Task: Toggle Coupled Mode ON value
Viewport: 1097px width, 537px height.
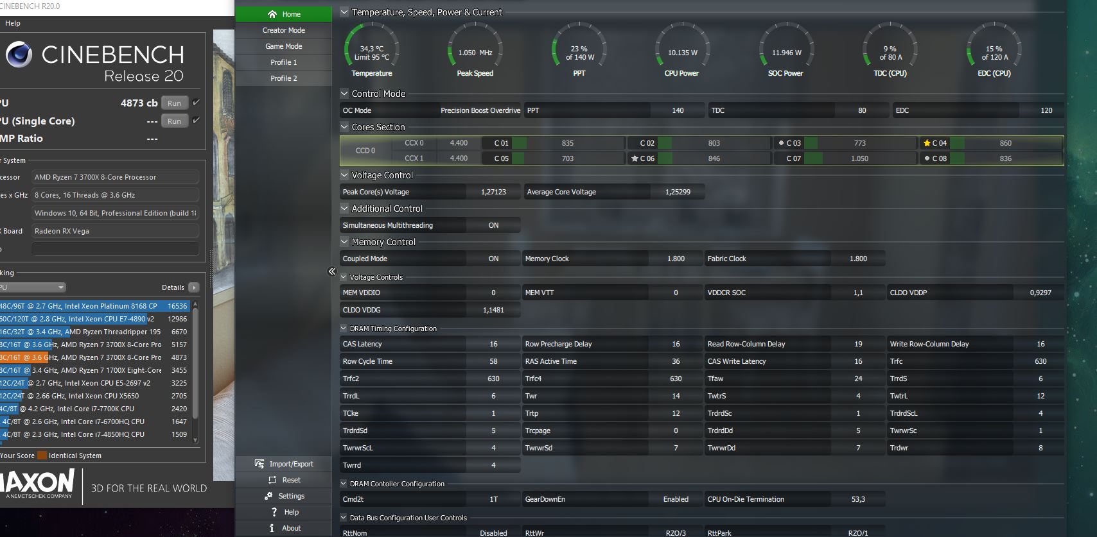Action: pyautogui.click(x=493, y=259)
